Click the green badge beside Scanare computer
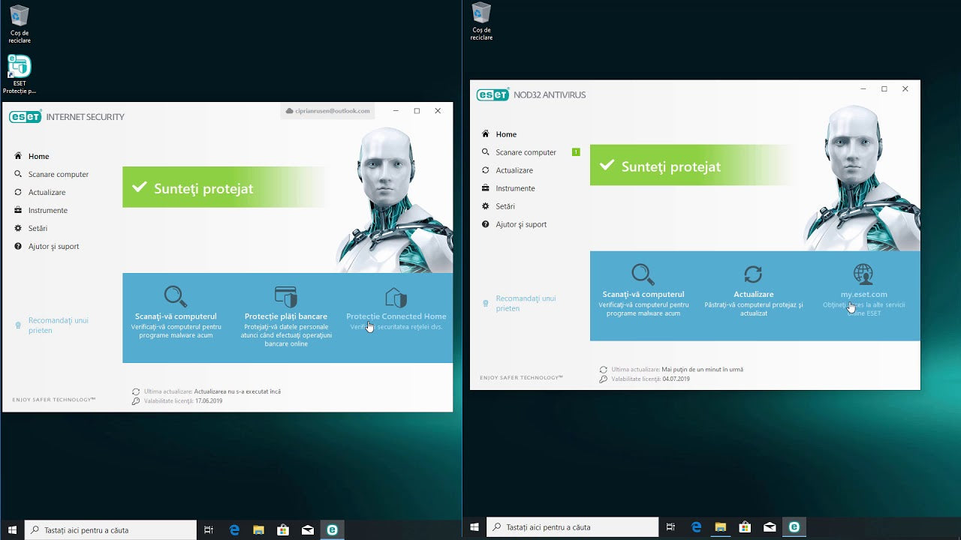This screenshot has height=540, width=961. [576, 152]
